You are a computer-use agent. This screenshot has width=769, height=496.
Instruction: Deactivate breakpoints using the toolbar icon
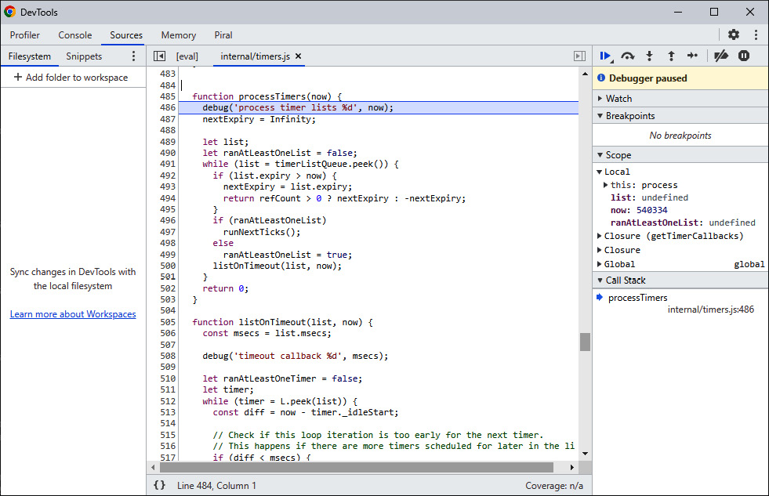point(720,56)
